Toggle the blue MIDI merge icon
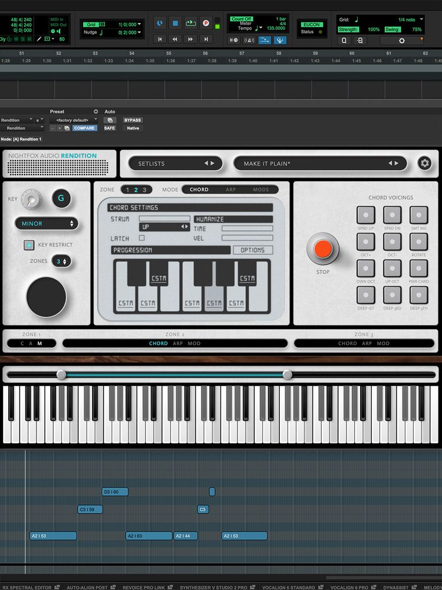 pos(265,40)
